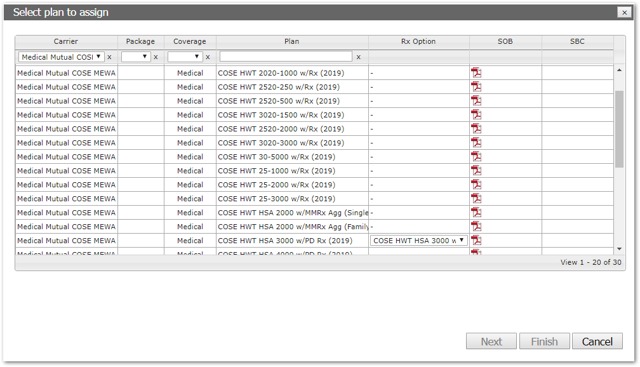This screenshot has height=367, width=640.
Task: Sort by the Coverage column header
Action: pos(190,42)
